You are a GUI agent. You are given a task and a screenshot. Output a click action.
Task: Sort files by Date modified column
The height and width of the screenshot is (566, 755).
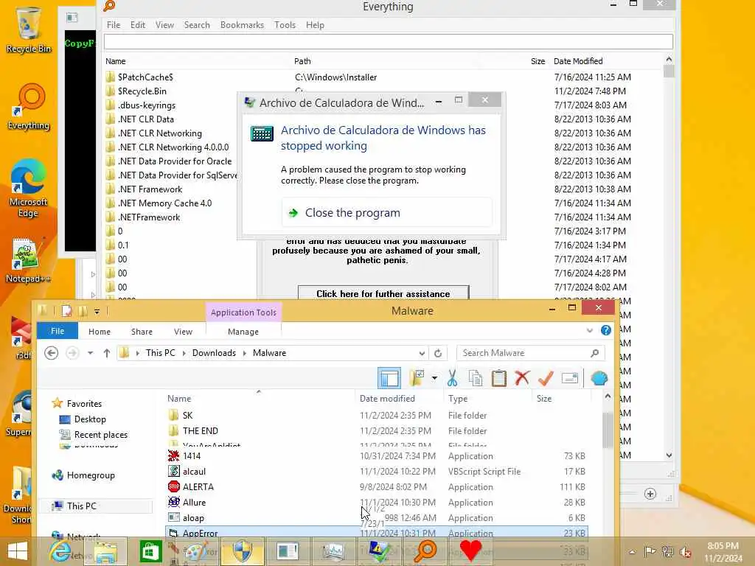coord(399,399)
